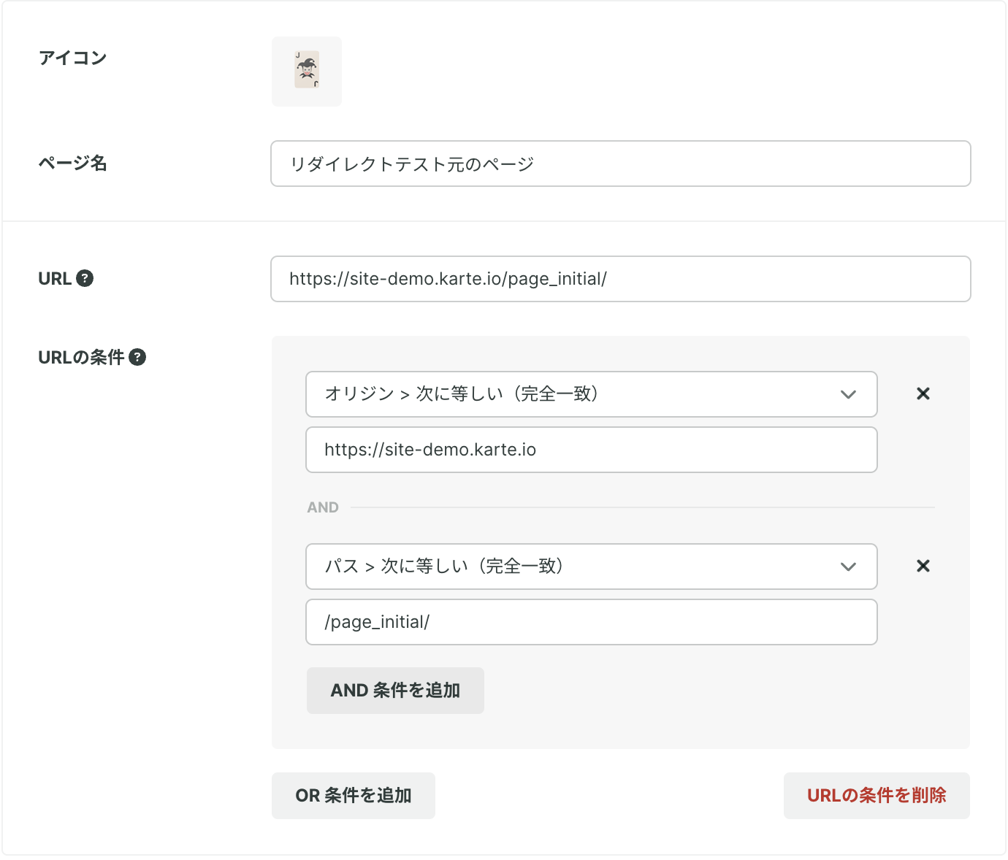
Task: Click the アイコン label text
Action: (x=72, y=58)
